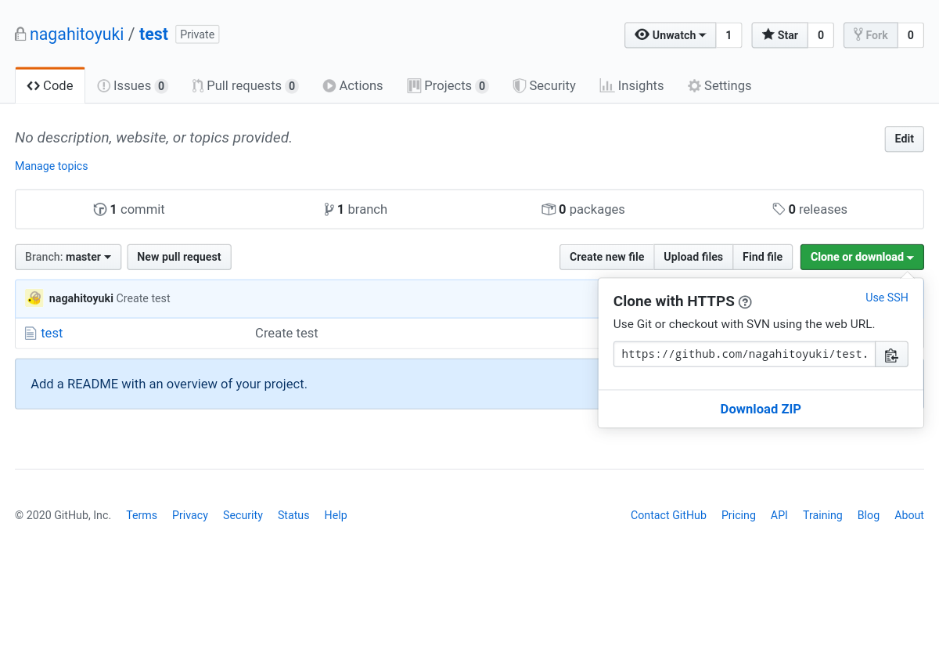Click the commit history clock icon
This screenshot has width=939, height=671.
(x=100, y=209)
